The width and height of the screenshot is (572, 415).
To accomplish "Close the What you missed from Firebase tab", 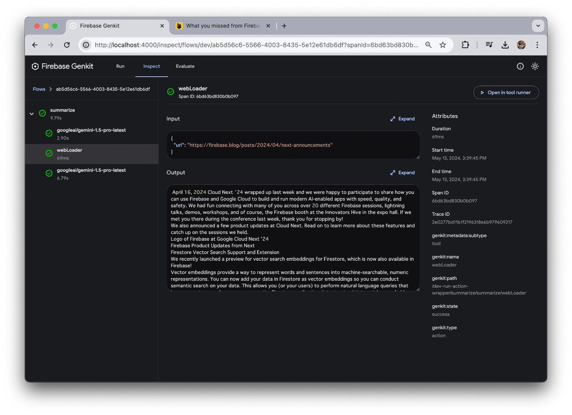I will (x=268, y=26).
